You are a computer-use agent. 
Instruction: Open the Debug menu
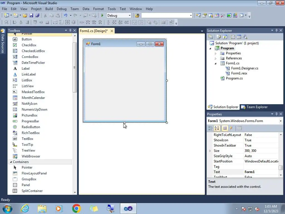pos(62,9)
